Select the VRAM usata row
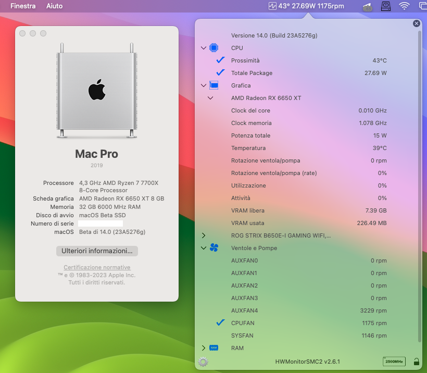Image resolution: width=427 pixels, height=373 pixels. 309,223
